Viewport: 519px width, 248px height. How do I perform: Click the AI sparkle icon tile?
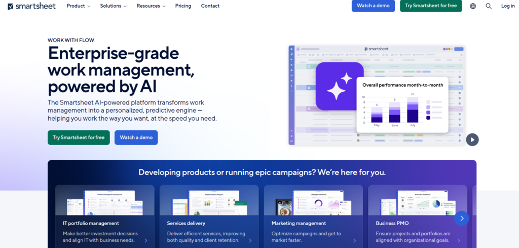coord(339,86)
